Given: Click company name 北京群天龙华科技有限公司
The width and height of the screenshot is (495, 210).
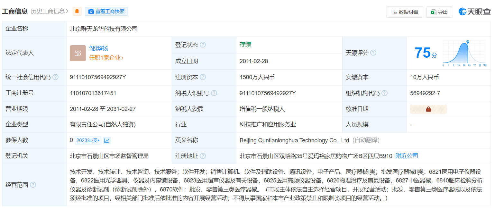Looking at the screenshot, I should tap(104, 29).
